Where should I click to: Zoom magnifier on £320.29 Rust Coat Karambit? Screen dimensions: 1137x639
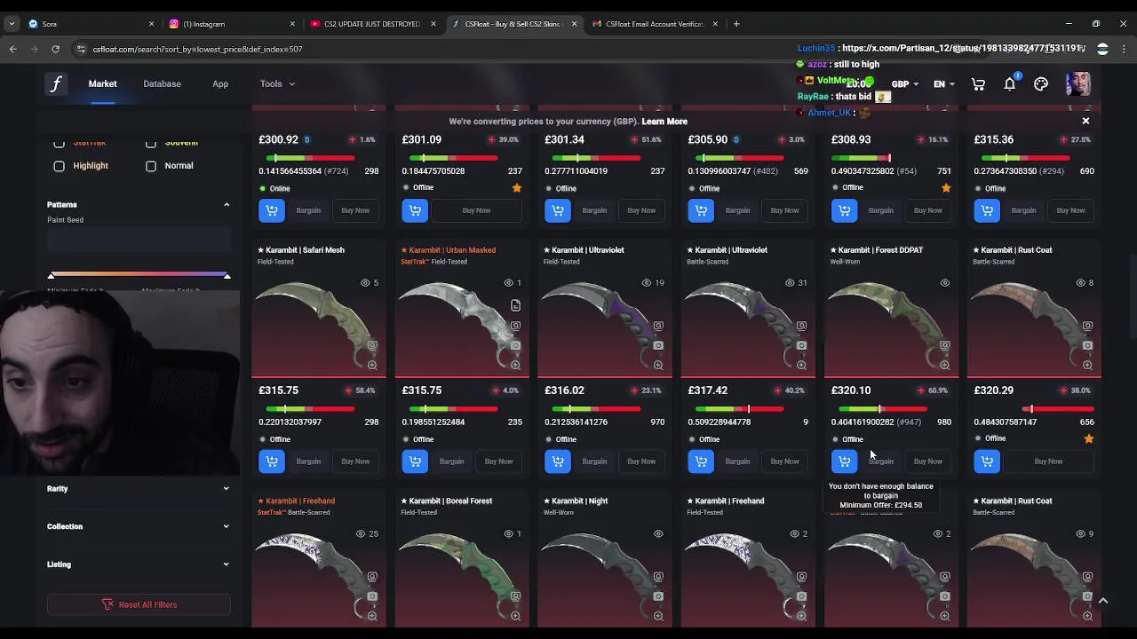coord(1087,365)
